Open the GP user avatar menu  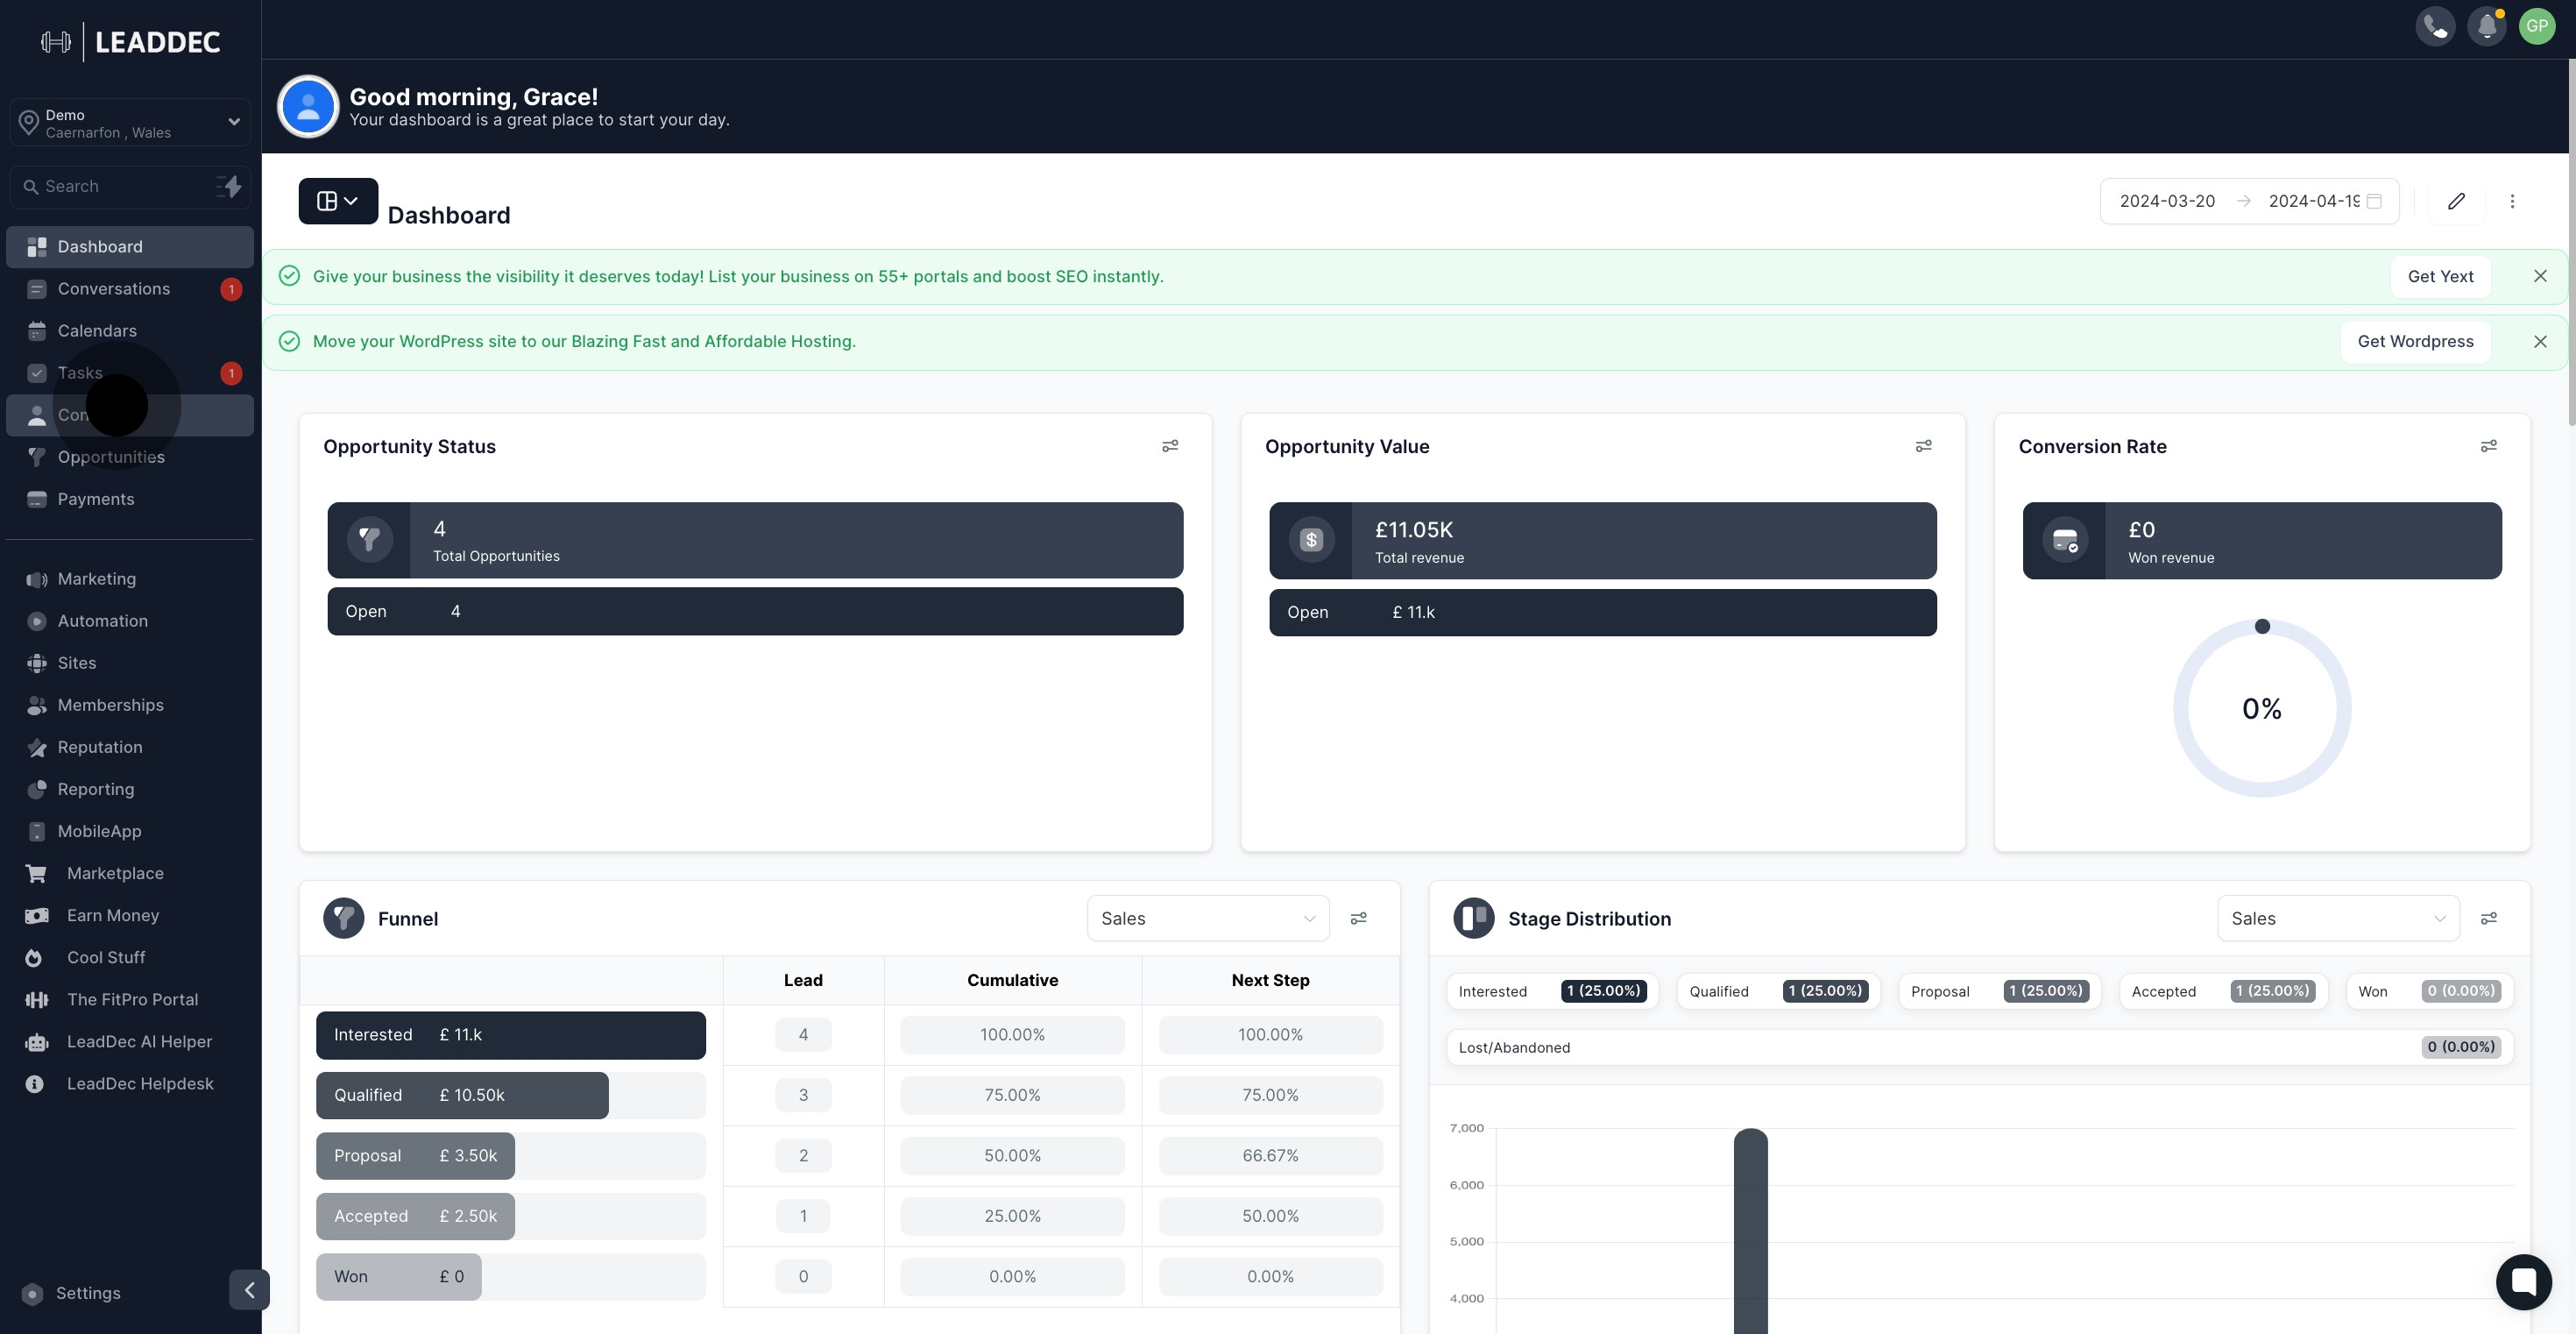coord(2537,27)
